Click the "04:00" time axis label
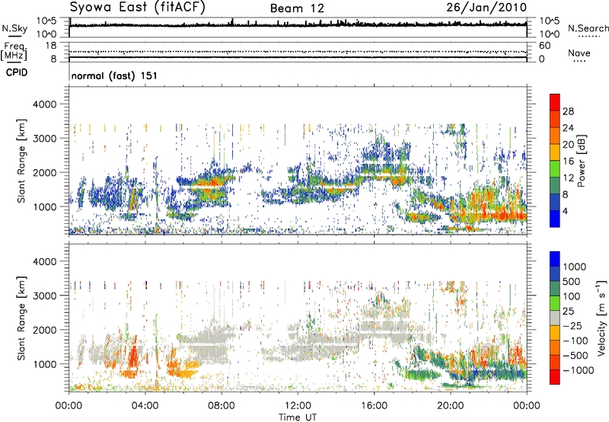 point(145,406)
